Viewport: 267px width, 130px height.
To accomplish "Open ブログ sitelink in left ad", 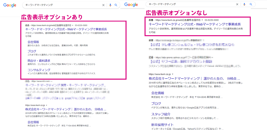I will click(32, 51).
